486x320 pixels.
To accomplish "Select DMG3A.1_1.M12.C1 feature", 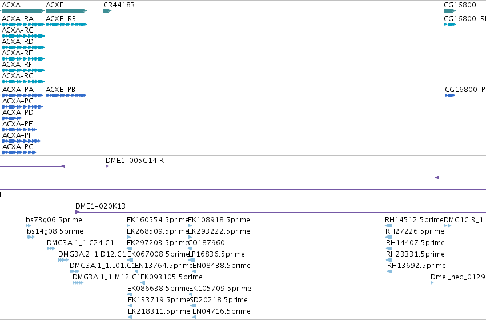I will [78, 283].
